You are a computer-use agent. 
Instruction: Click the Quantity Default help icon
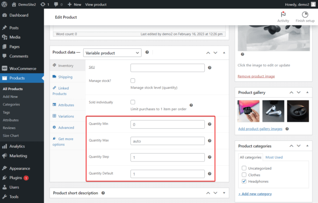210,174
